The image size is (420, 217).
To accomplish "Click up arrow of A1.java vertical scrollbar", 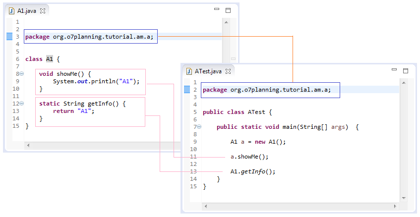I will pyautogui.click(x=226, y=22).
